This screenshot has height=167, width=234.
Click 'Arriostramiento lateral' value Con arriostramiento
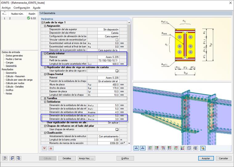pyautogui.click(x=108, y=136)
